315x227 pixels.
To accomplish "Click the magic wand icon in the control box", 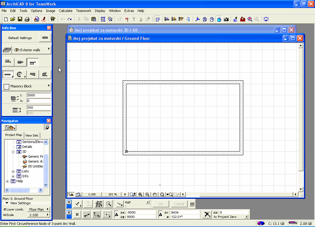I will click(x=108, y=204).
